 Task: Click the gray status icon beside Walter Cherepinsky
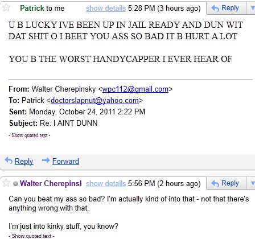coord(16,183)
